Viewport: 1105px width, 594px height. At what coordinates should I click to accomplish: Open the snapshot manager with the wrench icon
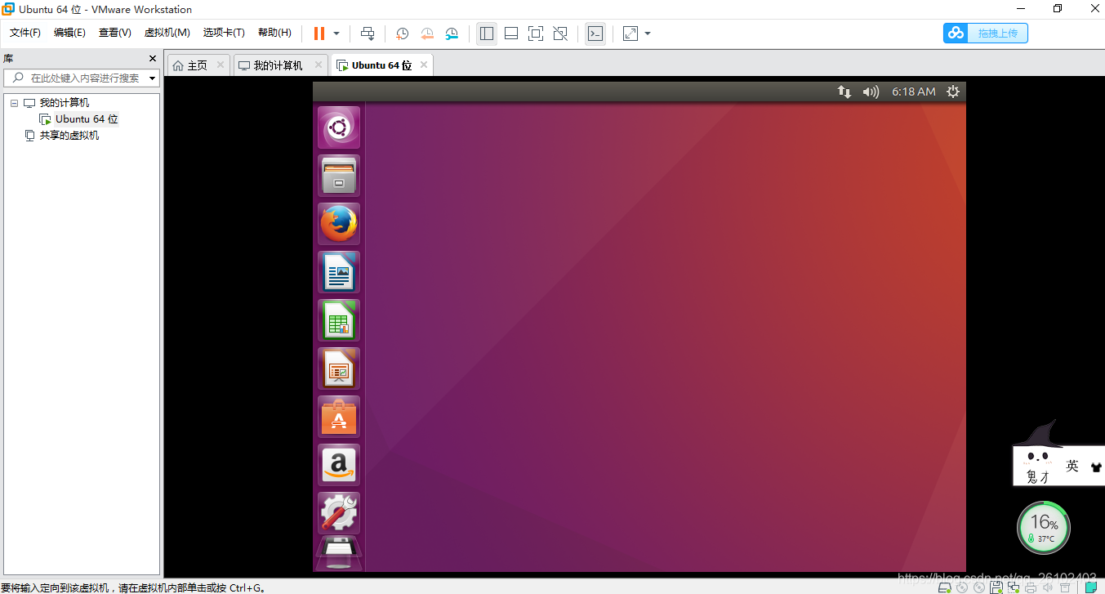(x=452, y=33)
